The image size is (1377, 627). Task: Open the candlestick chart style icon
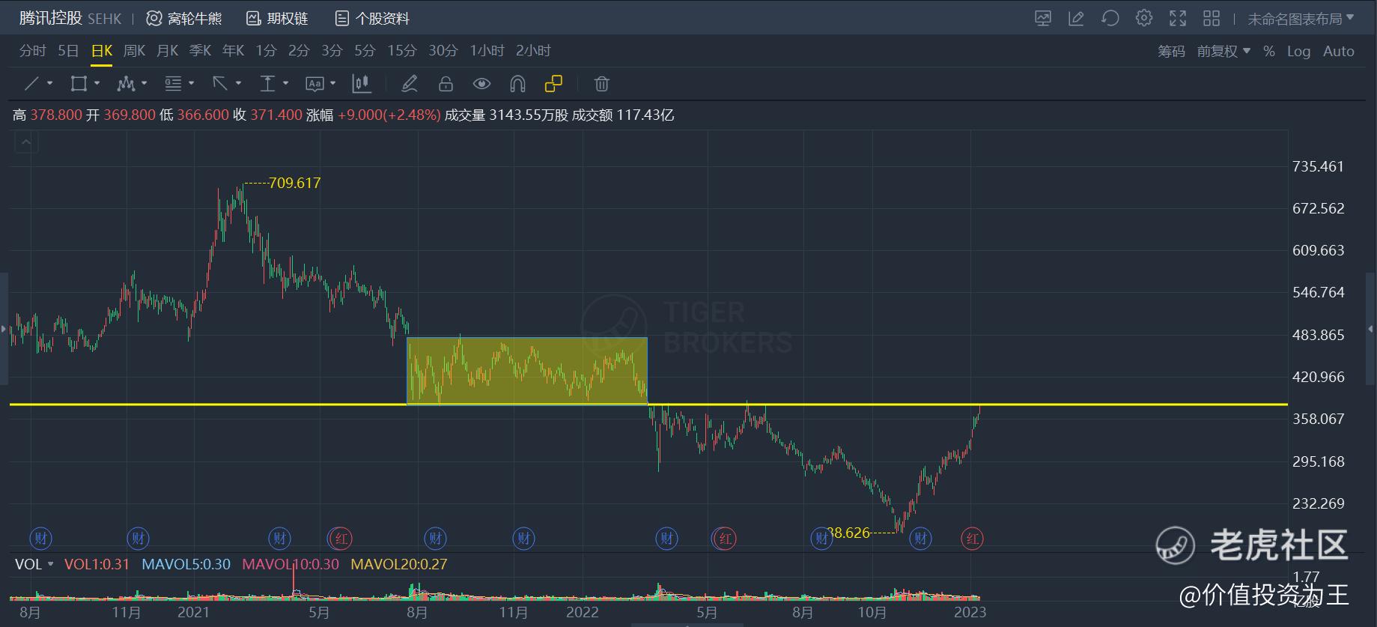(x=362, y=84)
